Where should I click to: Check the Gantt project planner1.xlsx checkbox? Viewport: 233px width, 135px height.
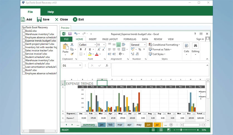pos(24,44)
